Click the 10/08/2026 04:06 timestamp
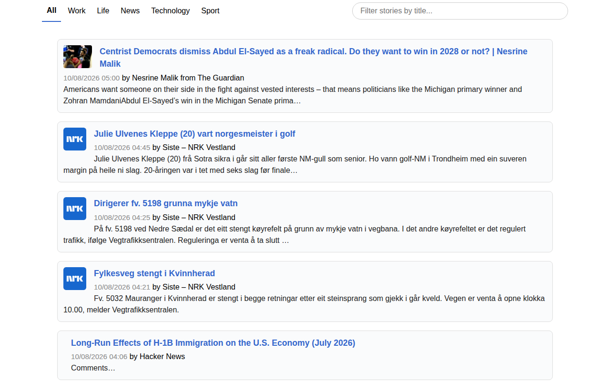 tap(99, 356)
